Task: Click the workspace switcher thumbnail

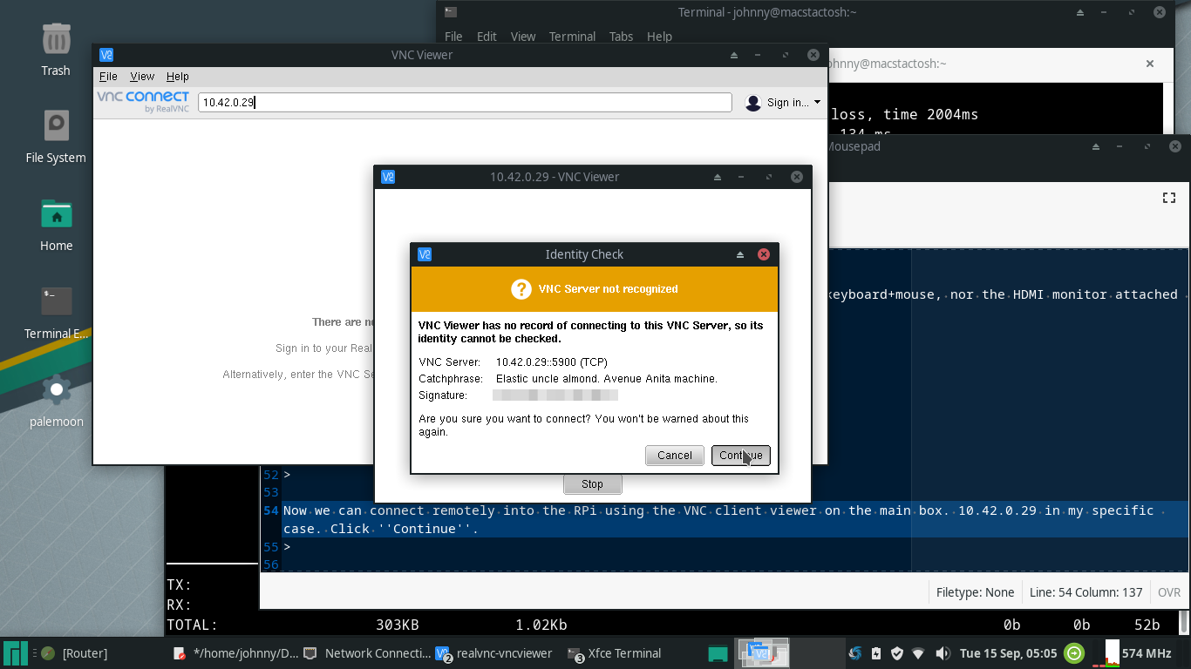Action: [x=763, y=653]
